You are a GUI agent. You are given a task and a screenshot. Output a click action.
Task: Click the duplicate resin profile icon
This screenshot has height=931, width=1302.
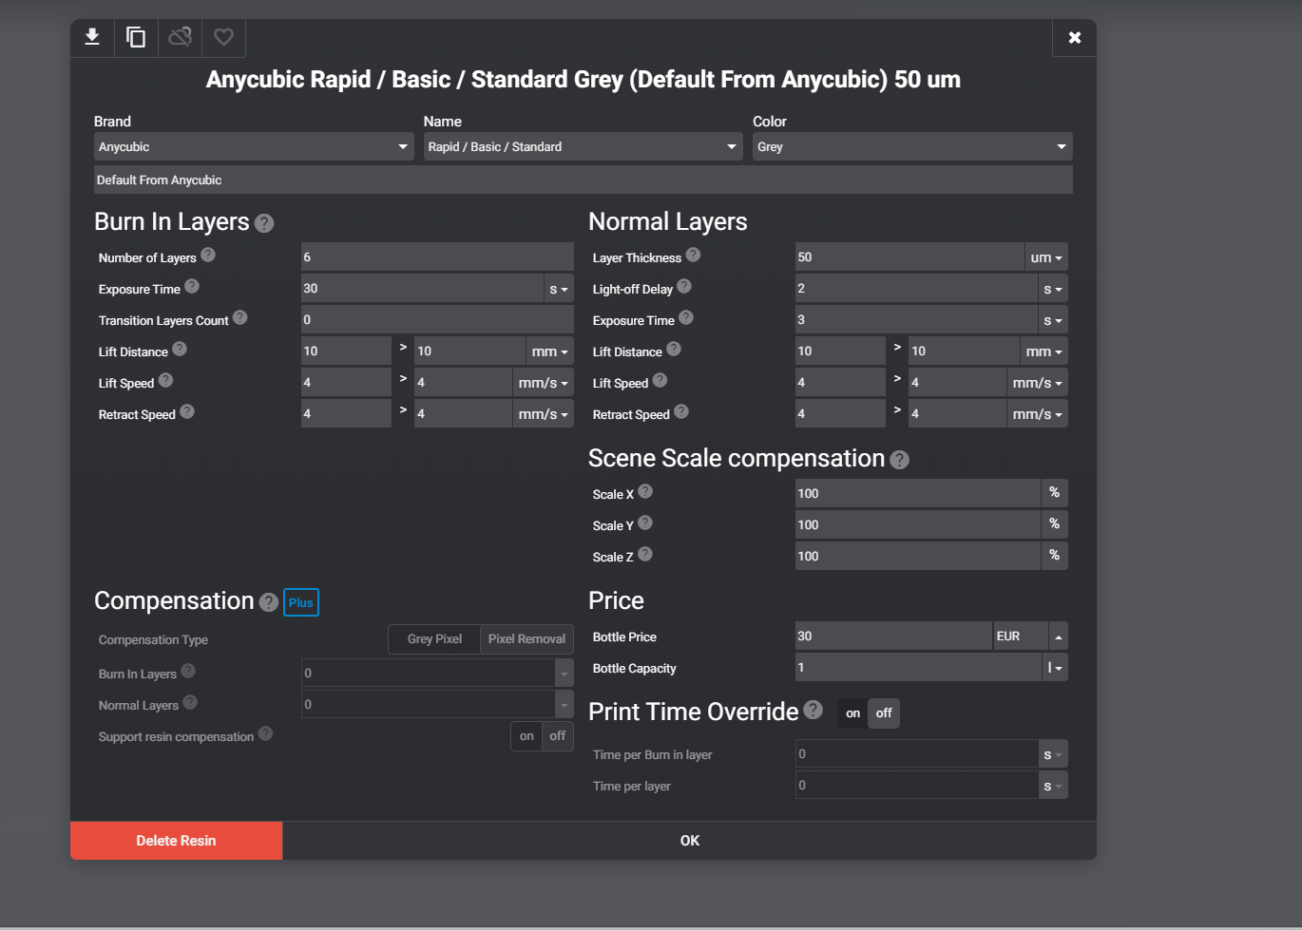[136, 37]
